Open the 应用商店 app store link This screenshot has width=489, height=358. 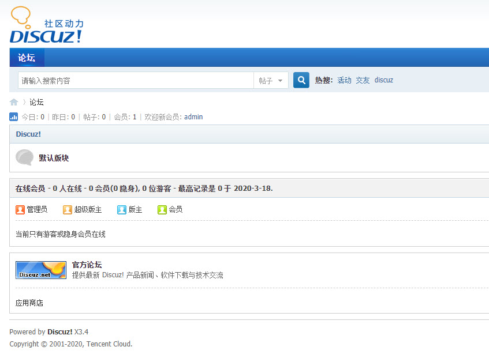[29, 303]
